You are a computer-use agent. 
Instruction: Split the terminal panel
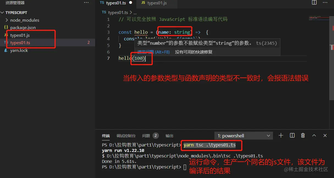292,135
